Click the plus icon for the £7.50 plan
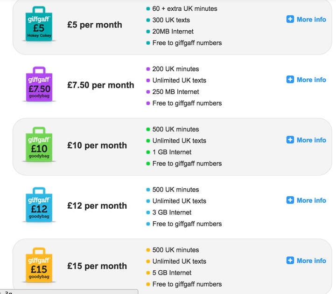 (290, 79)
